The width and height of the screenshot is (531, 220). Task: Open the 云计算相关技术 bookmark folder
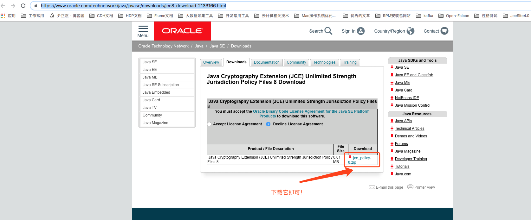(x=272, y=16)
